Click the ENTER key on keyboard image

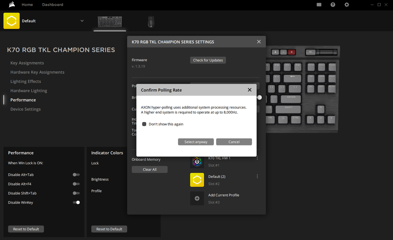[x=291, y=99]
